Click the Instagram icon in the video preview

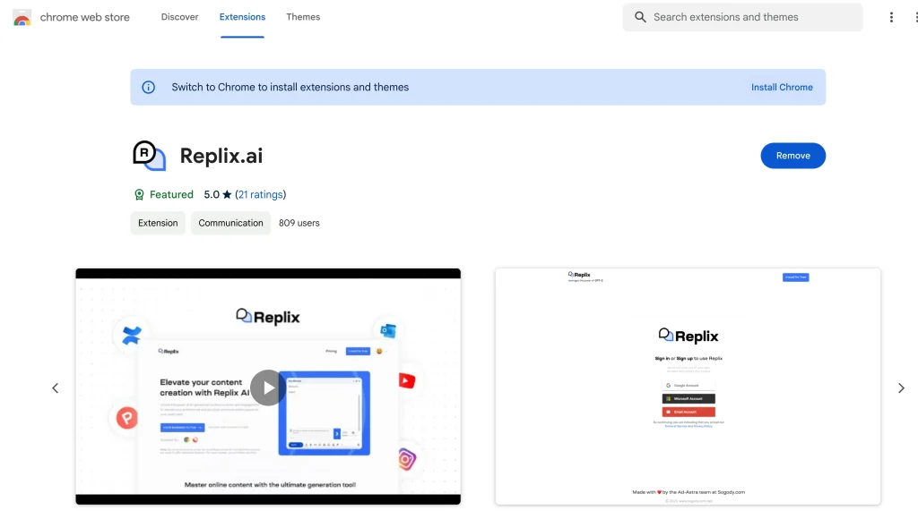(x=406, y=459)
